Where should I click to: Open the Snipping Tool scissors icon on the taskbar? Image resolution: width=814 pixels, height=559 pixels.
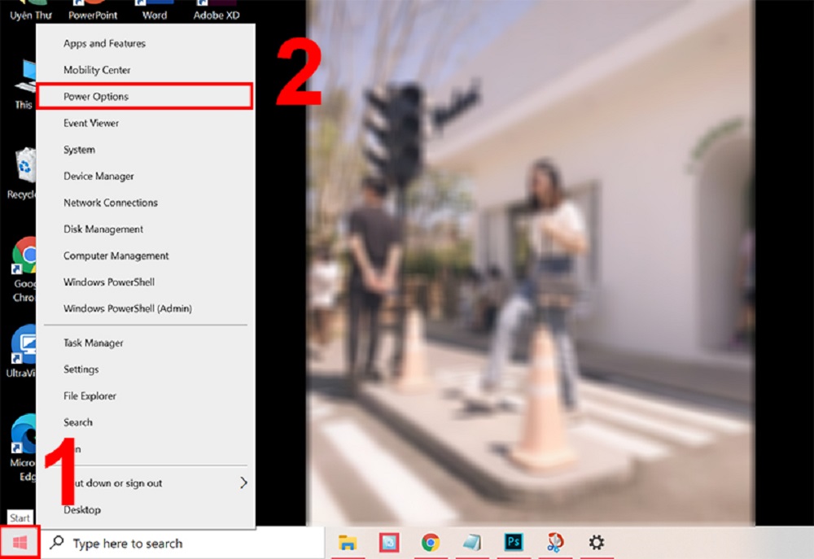pos(555,543)
